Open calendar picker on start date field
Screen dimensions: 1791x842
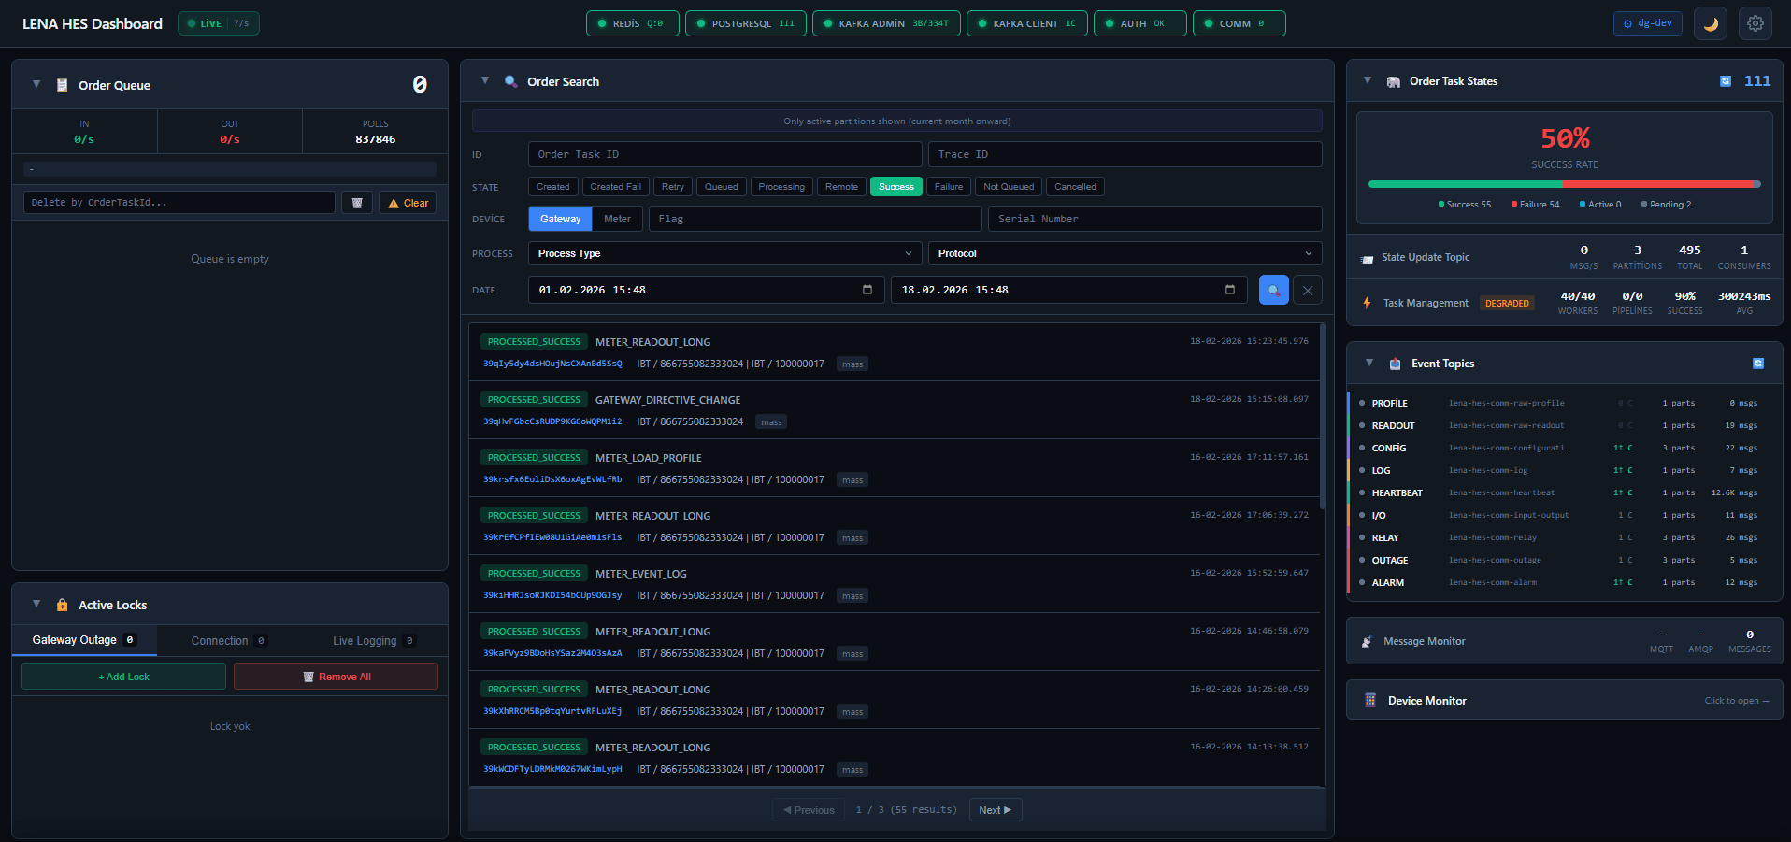[867, 290]
